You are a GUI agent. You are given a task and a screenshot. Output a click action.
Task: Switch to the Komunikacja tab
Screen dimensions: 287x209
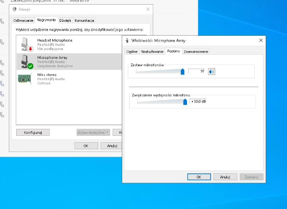[x=84, y=20]
